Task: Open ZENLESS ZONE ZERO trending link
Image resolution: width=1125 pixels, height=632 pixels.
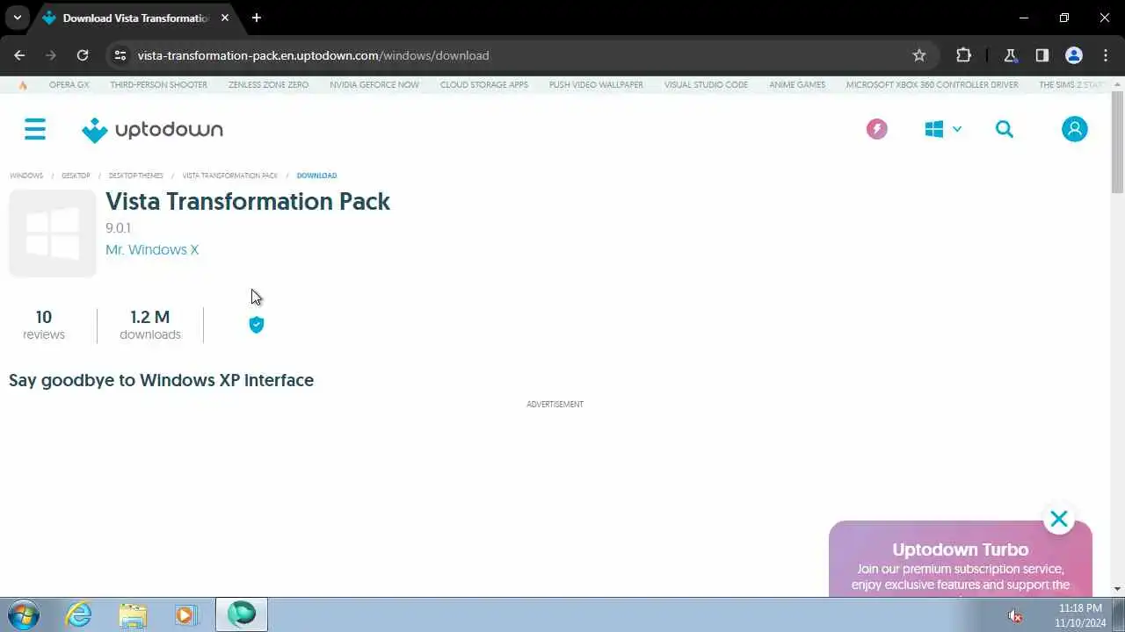Action: [x=268, y=85]
